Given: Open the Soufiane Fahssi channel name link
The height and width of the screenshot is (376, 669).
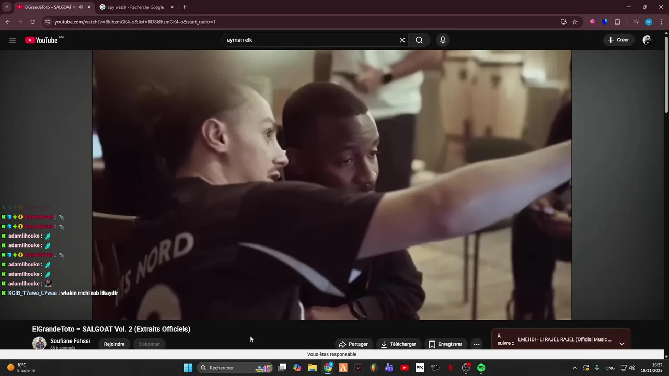Looking at the screenshot, I should (70, 341).
